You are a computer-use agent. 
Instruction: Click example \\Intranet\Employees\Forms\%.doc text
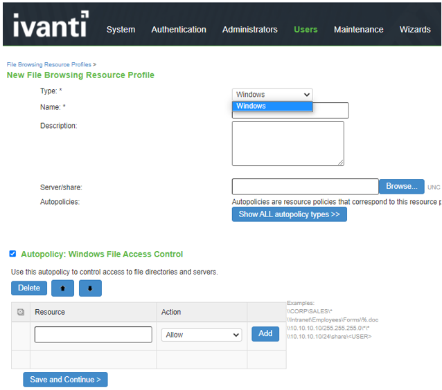click(x=333, y=319)
